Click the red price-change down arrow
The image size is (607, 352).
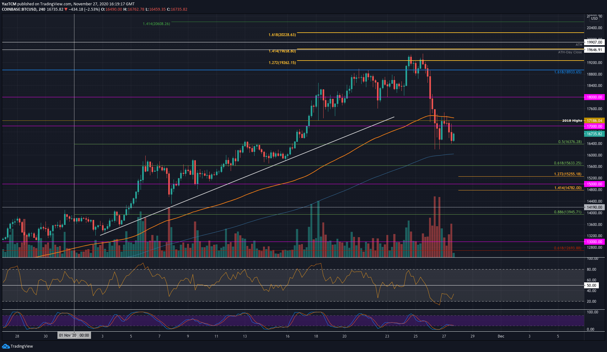[x=65, y=9]
